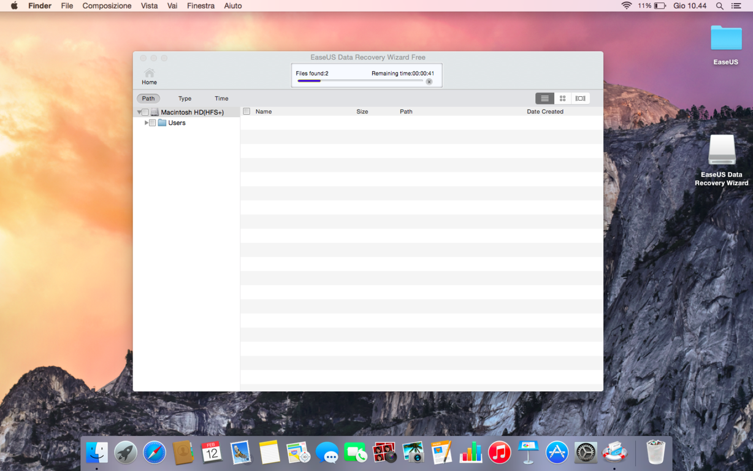Screen dimensions: 753x471
Task: Select the Path tab
Action: point(148,98)
